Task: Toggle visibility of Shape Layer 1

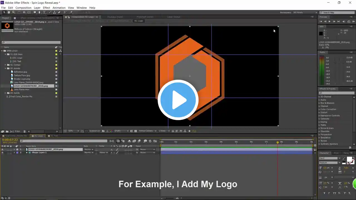Action: 3,152
